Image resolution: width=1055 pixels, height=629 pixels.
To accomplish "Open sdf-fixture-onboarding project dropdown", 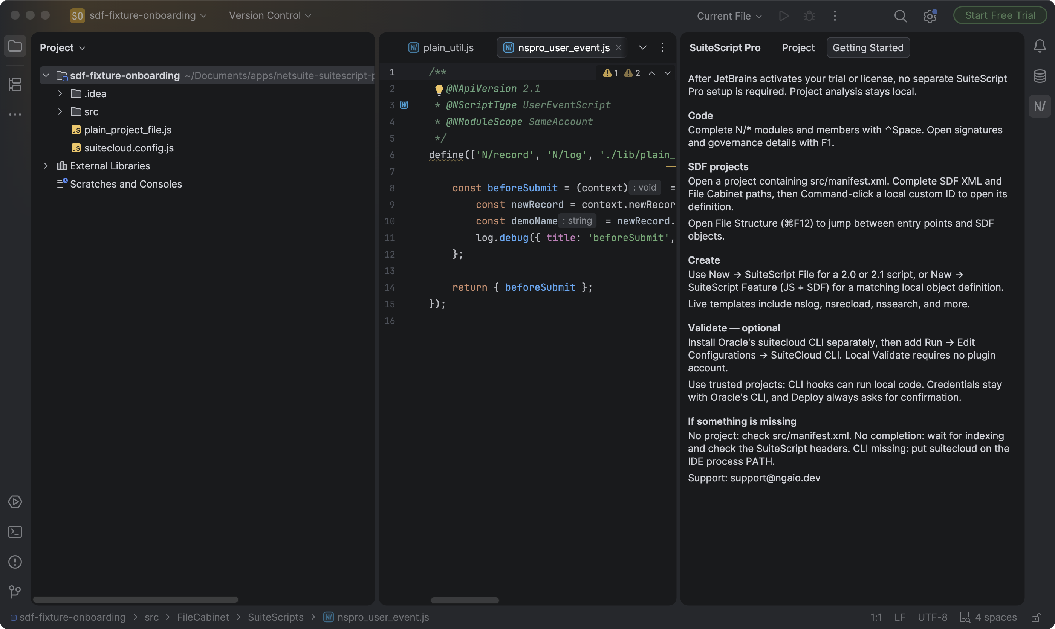I will [x=148, y=16].
